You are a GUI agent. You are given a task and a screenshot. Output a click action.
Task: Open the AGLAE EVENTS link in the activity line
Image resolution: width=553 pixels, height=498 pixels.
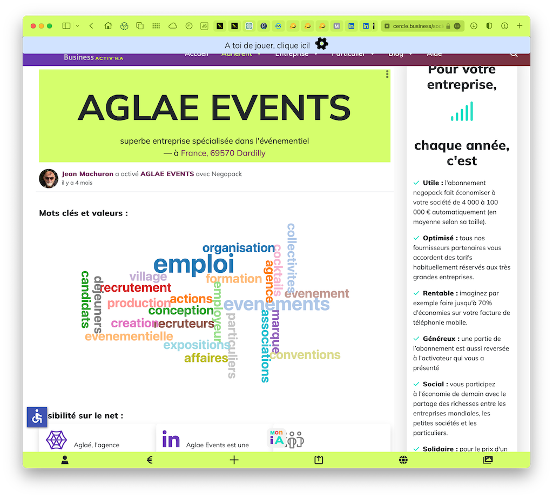point(167,174)
